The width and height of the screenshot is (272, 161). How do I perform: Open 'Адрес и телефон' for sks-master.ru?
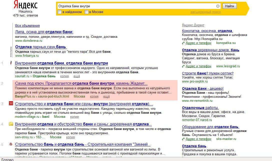click(198, 139)
